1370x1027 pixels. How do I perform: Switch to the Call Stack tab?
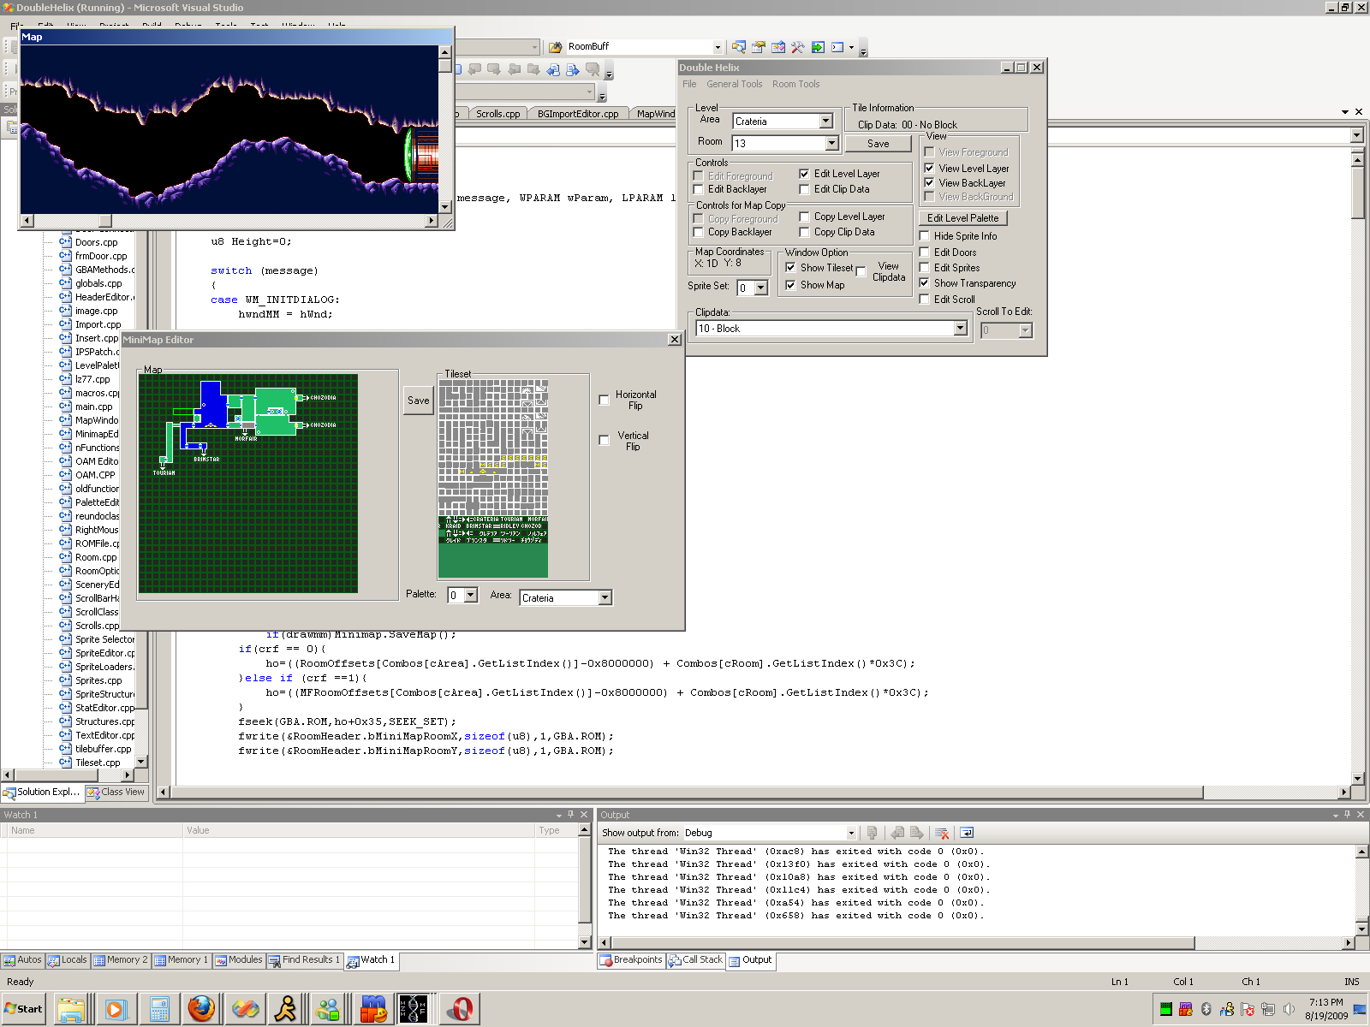click(695, 960)
